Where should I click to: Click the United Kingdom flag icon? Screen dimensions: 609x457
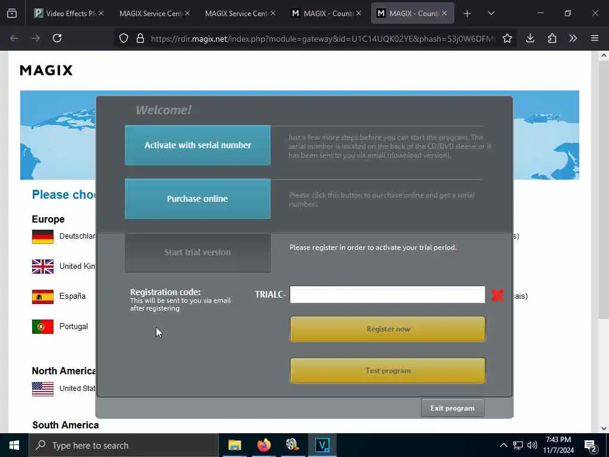(x=43, y=267)
